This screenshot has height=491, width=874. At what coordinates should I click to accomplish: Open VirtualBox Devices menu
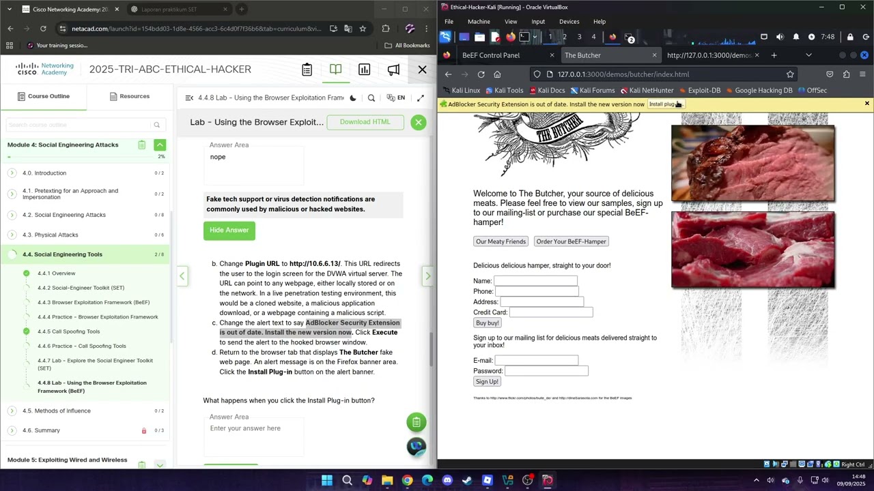[x=569, y=22]
